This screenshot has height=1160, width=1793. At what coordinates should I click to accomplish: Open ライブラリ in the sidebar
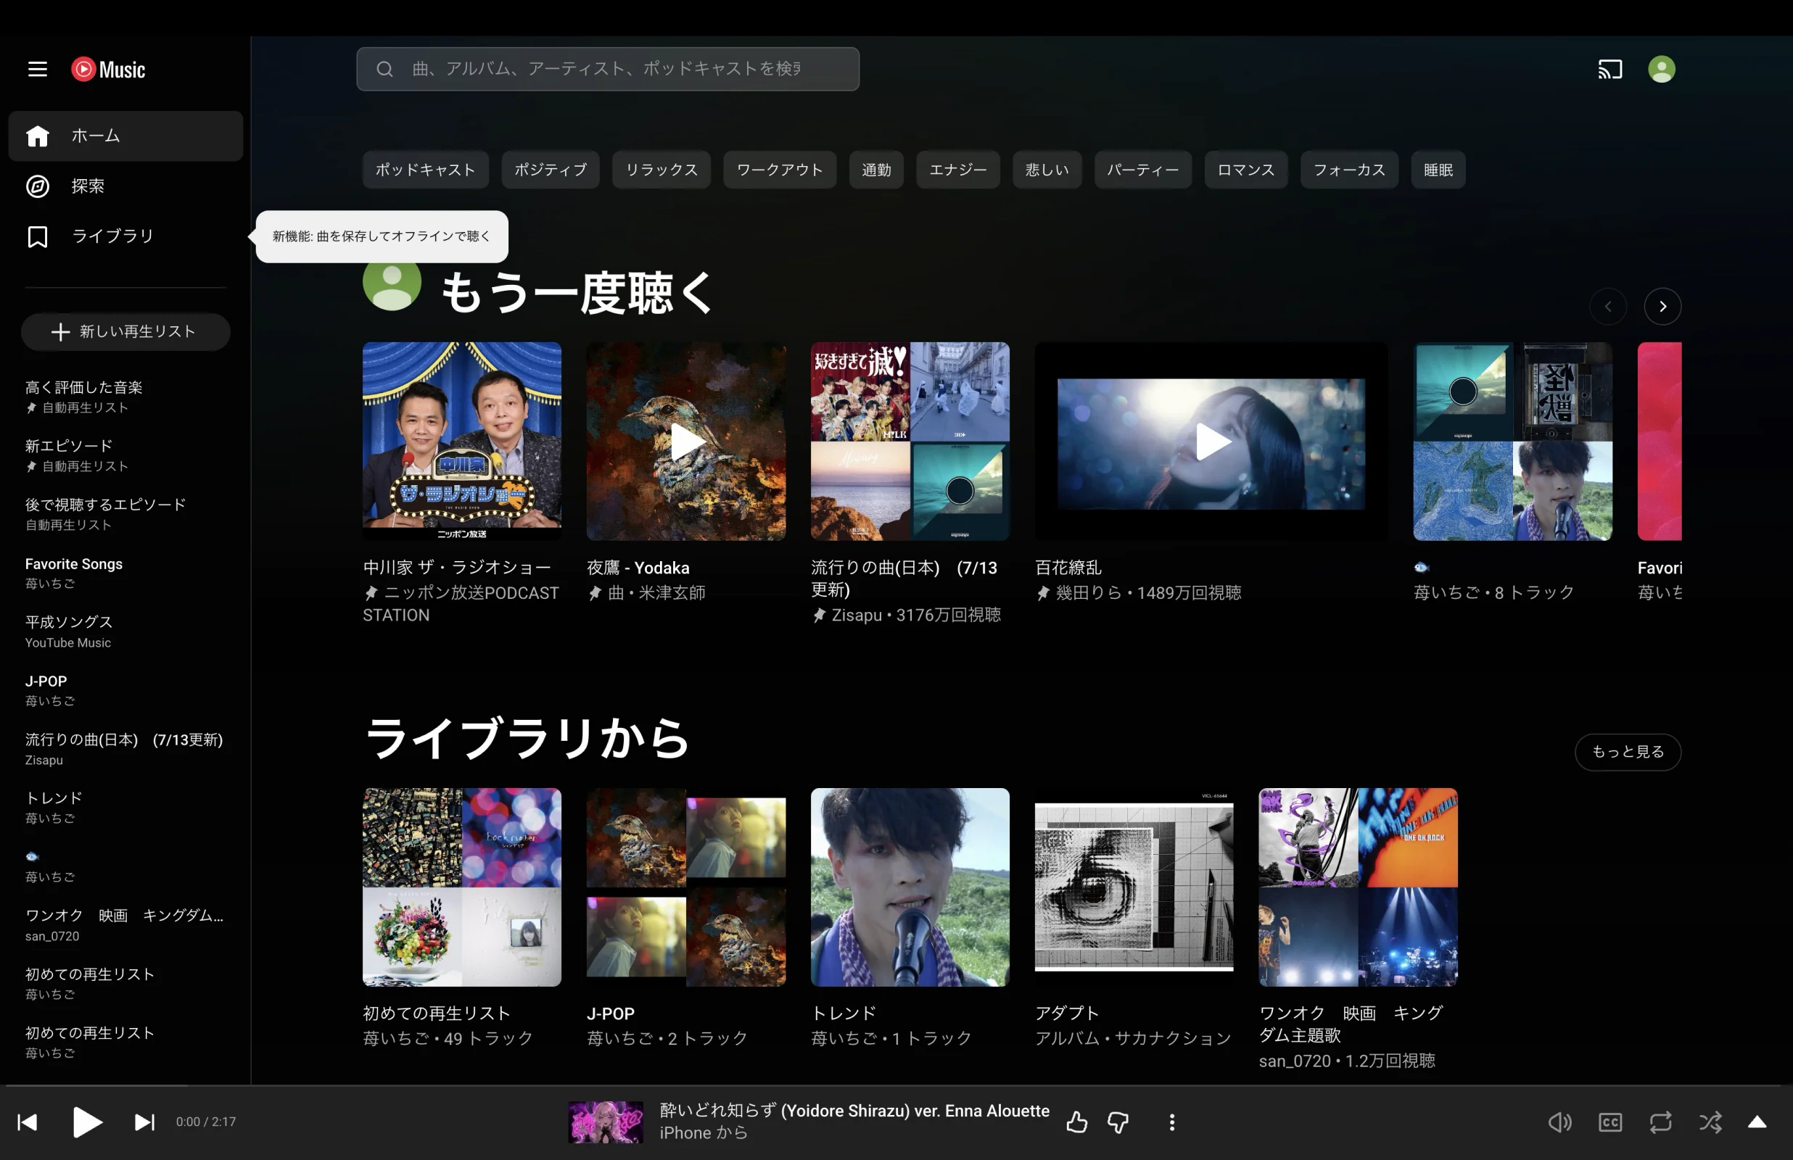pyautogui.click(x=125, y=236)
